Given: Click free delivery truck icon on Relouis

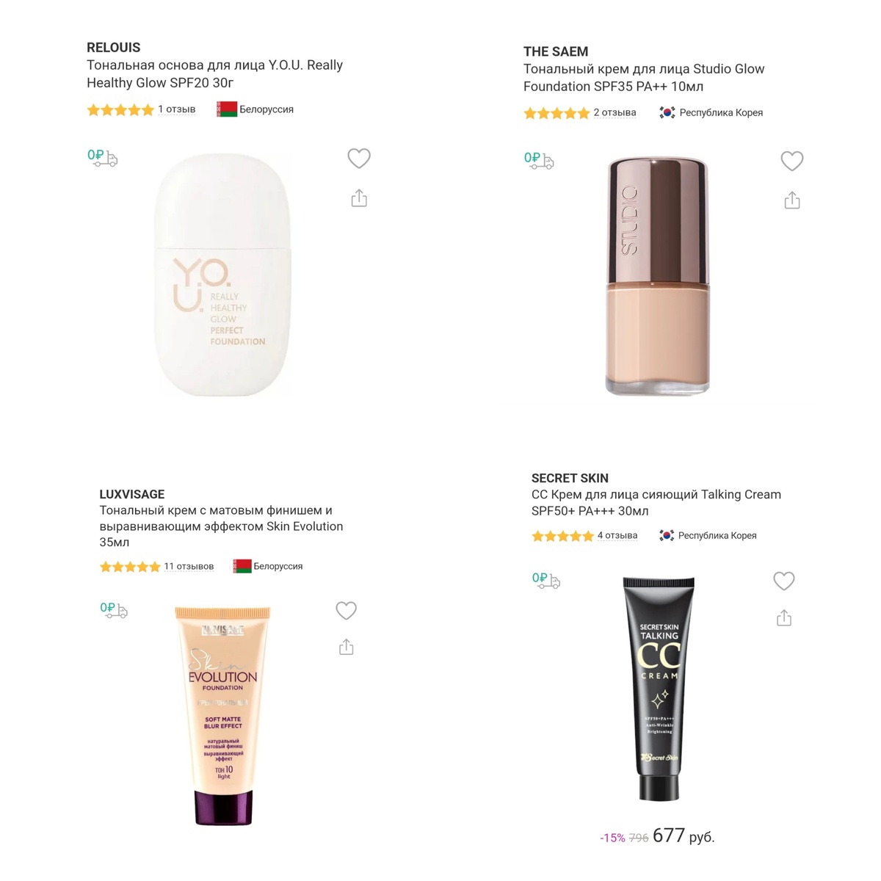Looking at the screenshot, I should click(102, 157).
